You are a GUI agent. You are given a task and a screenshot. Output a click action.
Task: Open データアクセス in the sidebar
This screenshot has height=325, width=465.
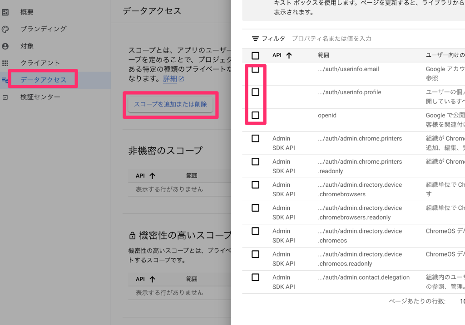(43, 80)
